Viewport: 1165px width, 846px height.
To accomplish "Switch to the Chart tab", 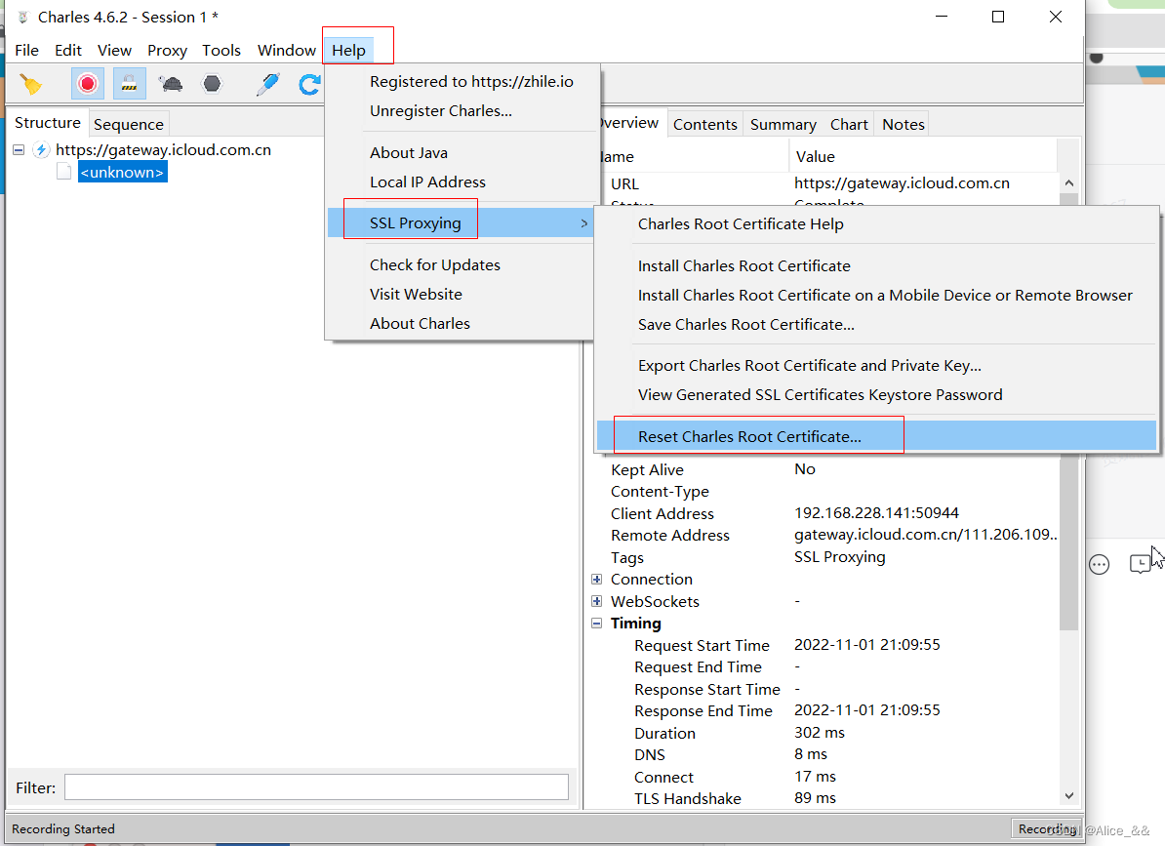I will click(x=849, y=124).
